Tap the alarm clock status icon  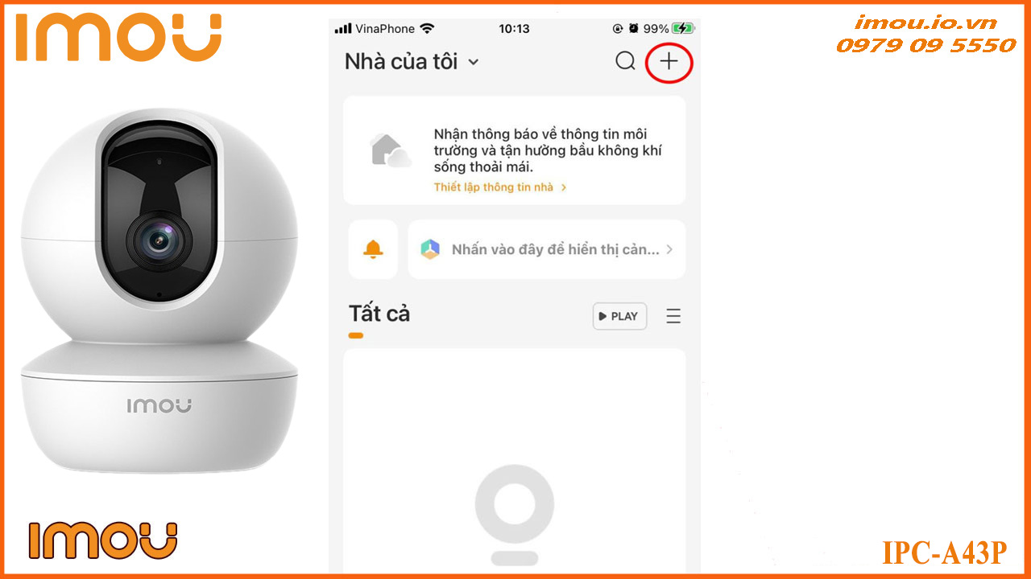tap(633, 29)
